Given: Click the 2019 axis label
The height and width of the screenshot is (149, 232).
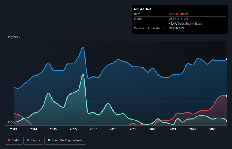Looking at the screenshot, I should 133,129.
